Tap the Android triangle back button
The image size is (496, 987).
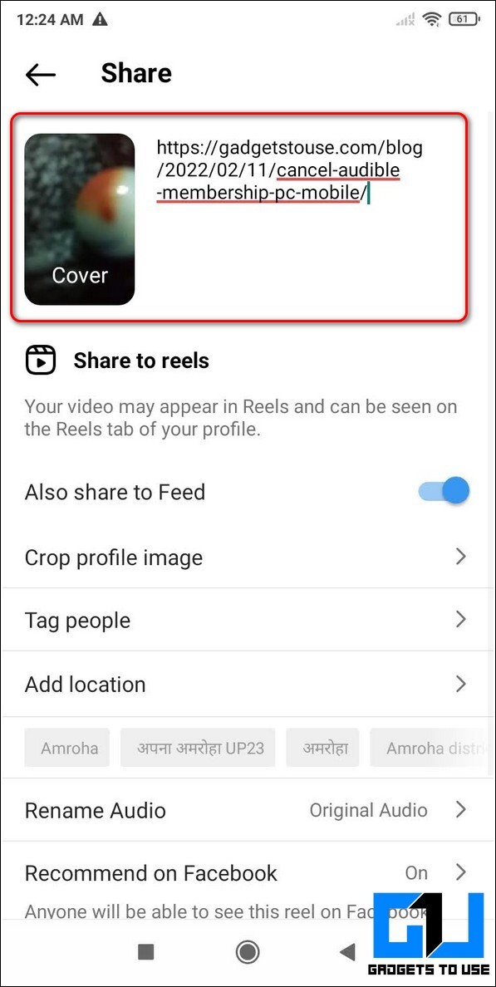346,952
